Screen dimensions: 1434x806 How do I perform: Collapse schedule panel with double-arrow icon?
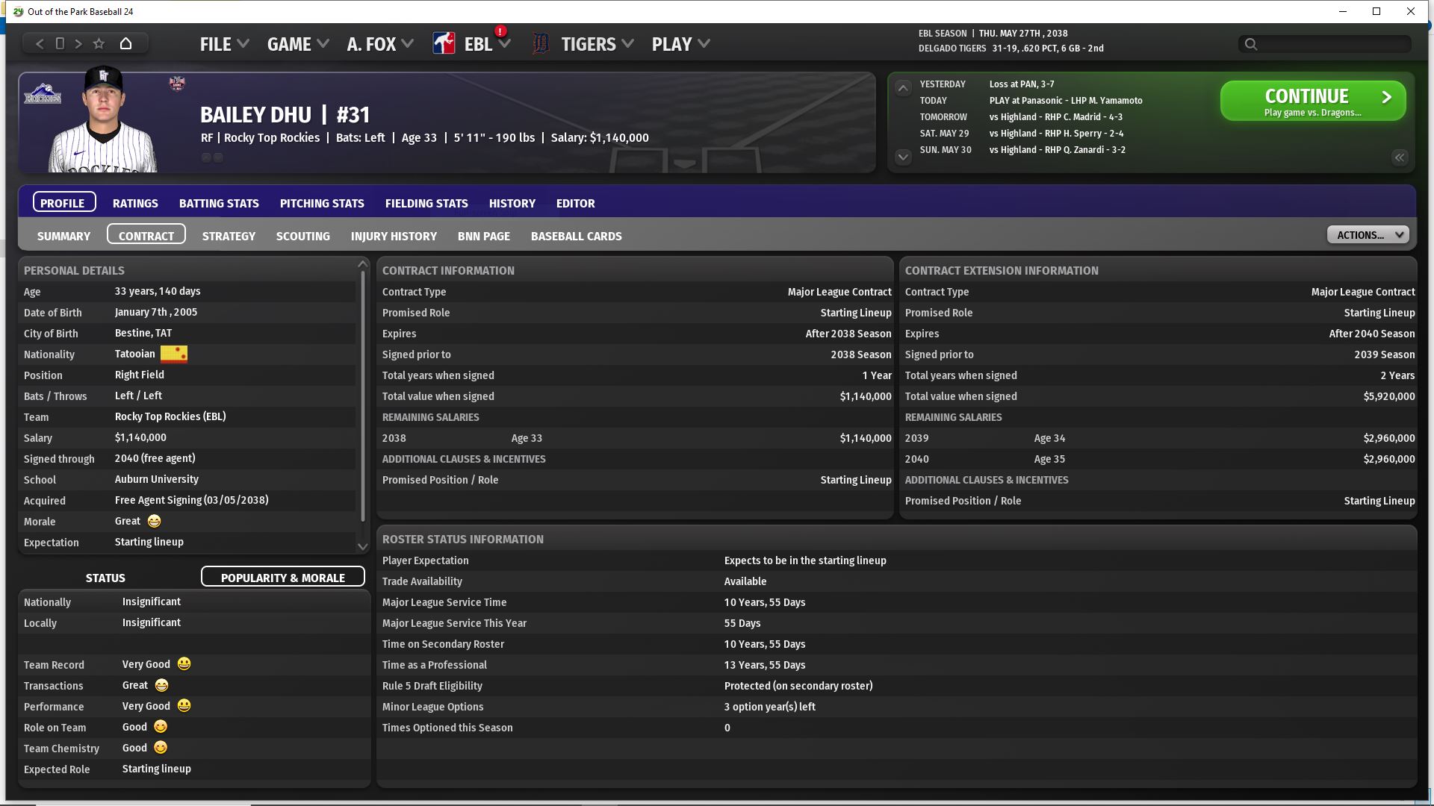click(1399, 157)
